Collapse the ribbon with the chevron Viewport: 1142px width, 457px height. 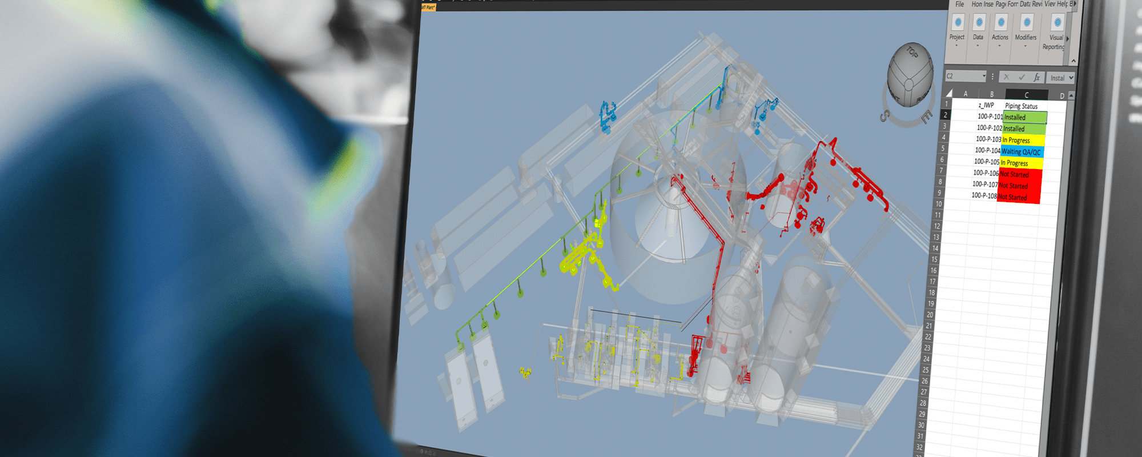pyautogui.click(x=1073, y=61)
